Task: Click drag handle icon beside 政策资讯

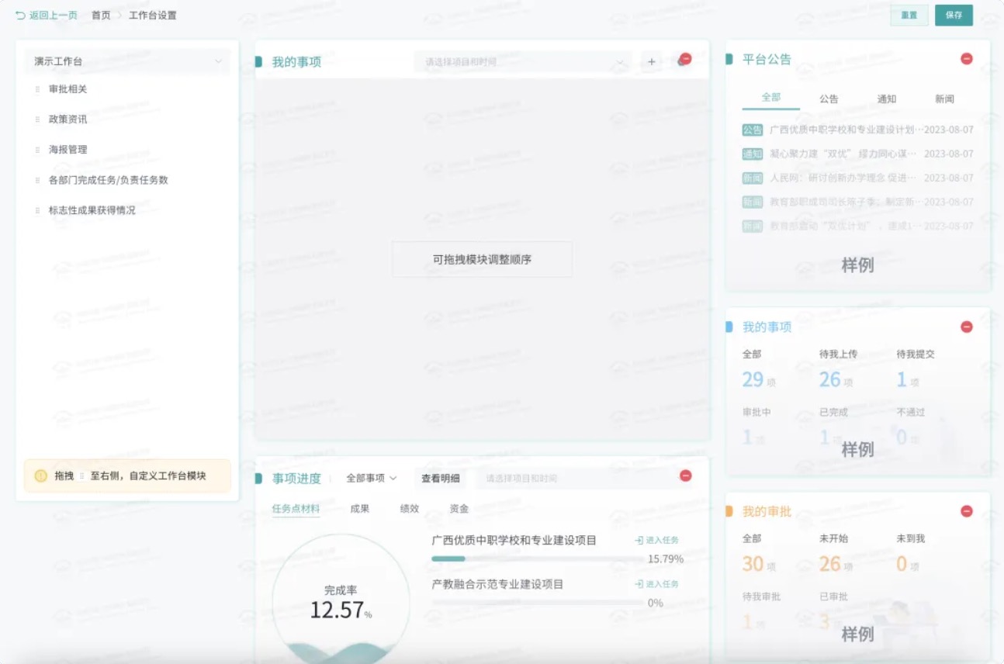Action: tap(37, 119)
